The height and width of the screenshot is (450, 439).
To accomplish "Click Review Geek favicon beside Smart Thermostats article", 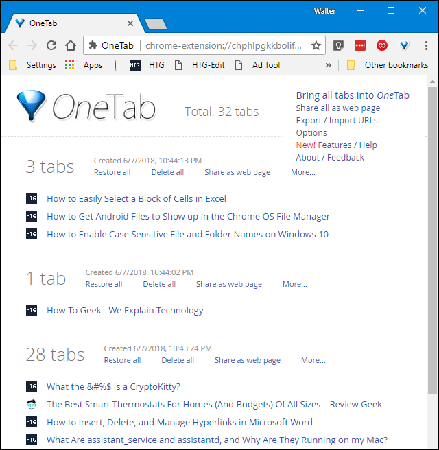I will click(x=32, y=404).
